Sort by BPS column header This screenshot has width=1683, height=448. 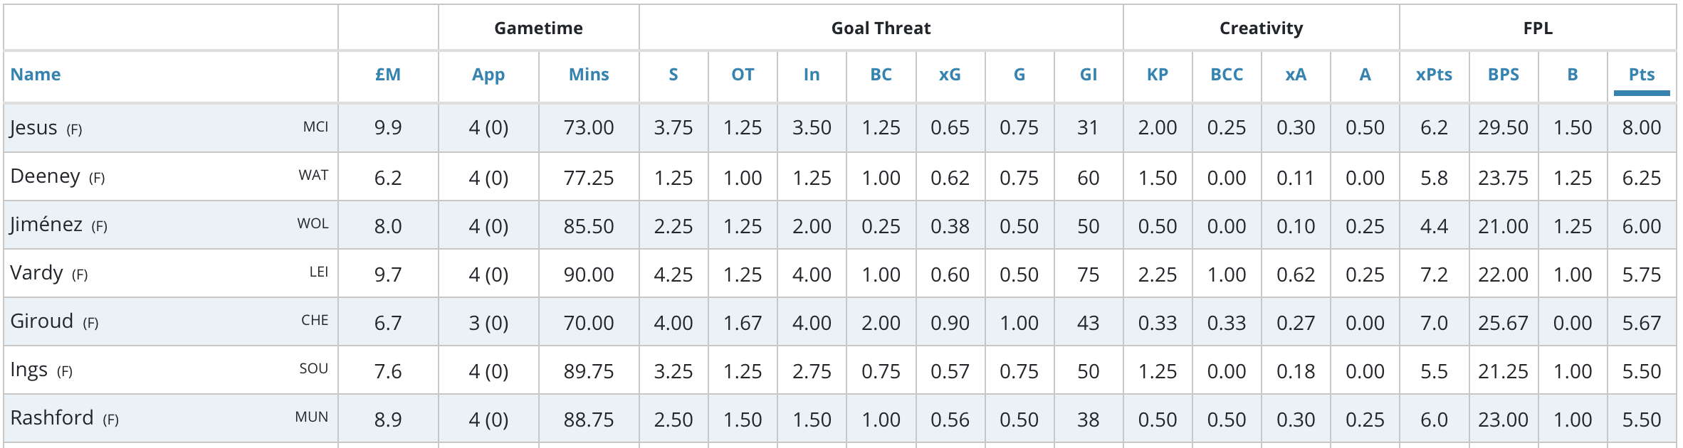tap(1504, 75)
